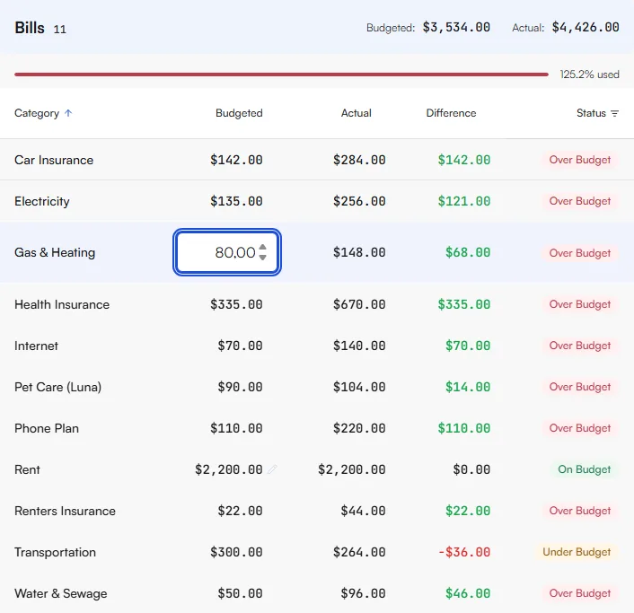The height and width of the screenshot is (613, 634).
Task: Edit Internet budgeted amount $70.00
Action: point(240,346)
